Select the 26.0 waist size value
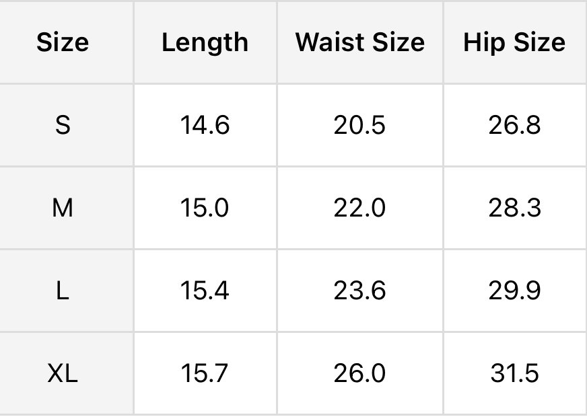Viewport: 587px width, 417px height. click(359, 373)
